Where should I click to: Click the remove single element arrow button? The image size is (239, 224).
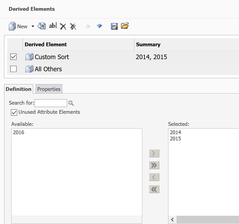point(154,177)
